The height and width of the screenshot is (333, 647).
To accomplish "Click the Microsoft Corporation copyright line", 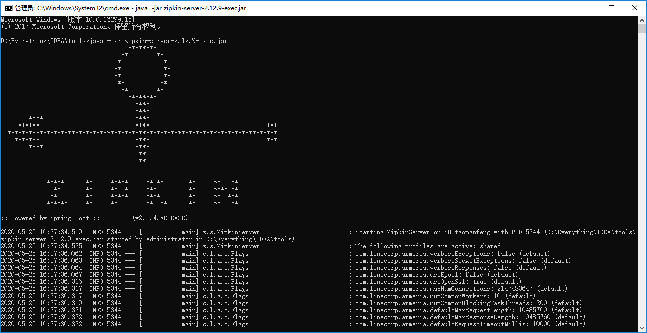I will coord(81,26).
